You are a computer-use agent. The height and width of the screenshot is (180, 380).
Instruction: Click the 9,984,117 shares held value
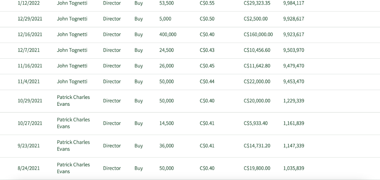[293, 3]
